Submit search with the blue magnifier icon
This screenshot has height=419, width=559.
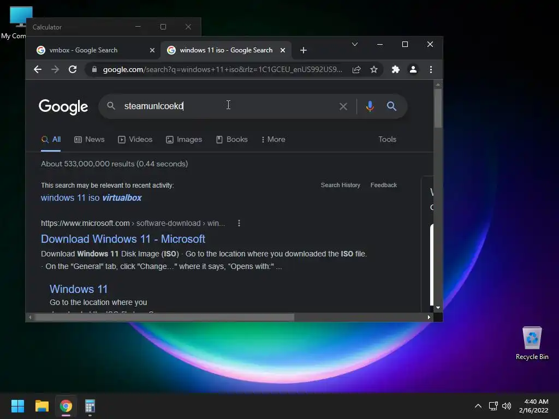tap(391, 106)
